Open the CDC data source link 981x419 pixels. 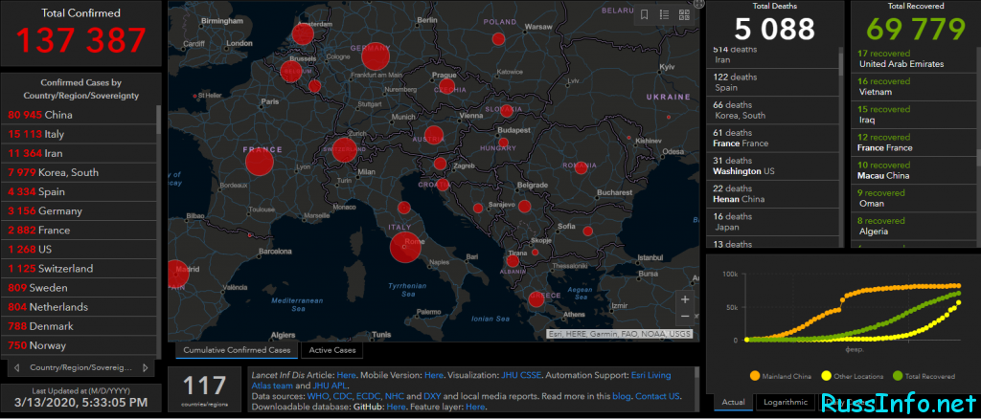(343, 397)
